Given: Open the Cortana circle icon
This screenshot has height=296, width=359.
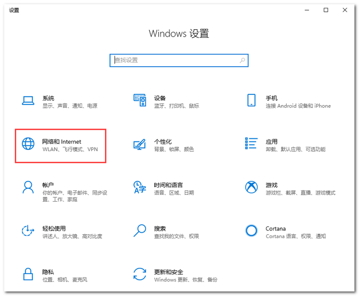Looking at the screenshot, I should pyautogui.click(x=251, y=230).
